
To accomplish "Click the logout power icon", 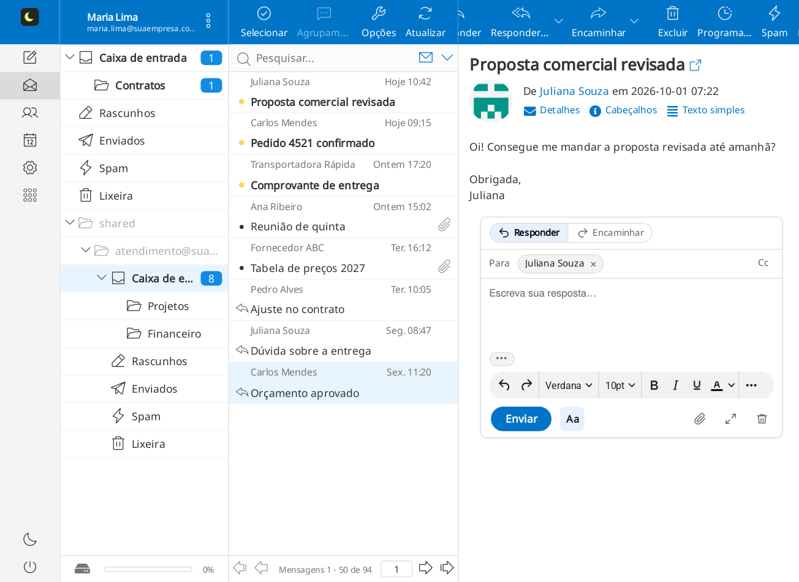I will (29, 567).
